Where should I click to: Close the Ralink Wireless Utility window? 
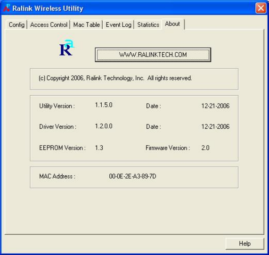[261, 8]
